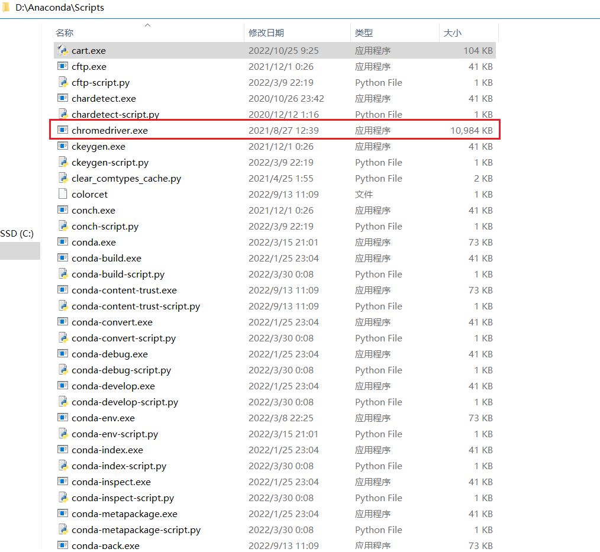The width and height of the screenshot is (600, 552).
Task: Click the conda-index.exe application icon
Action: [x=62, y=450]
